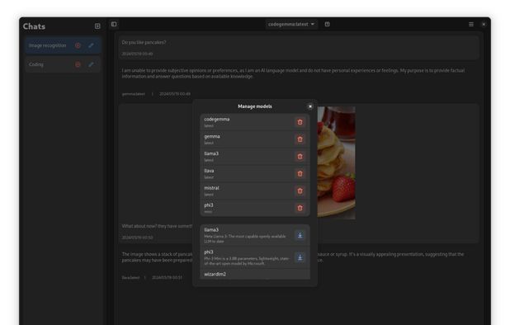Delete the llava model

click(x=300, y=174)
